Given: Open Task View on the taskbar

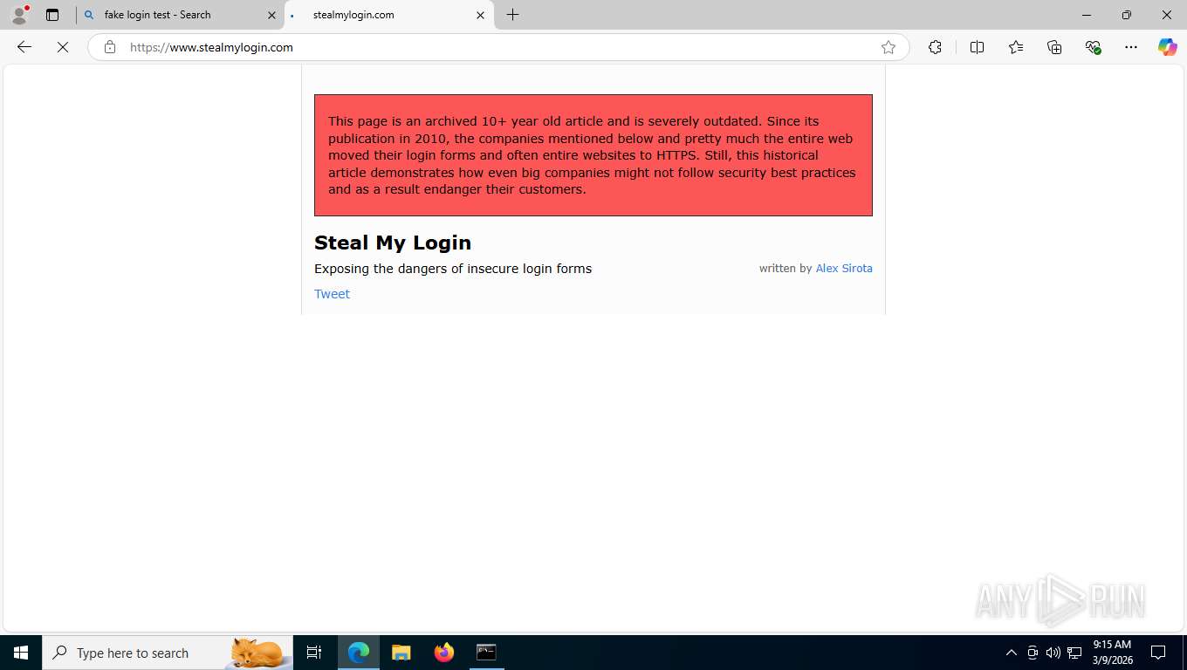Looking at the screenshot, I should 314,653.
